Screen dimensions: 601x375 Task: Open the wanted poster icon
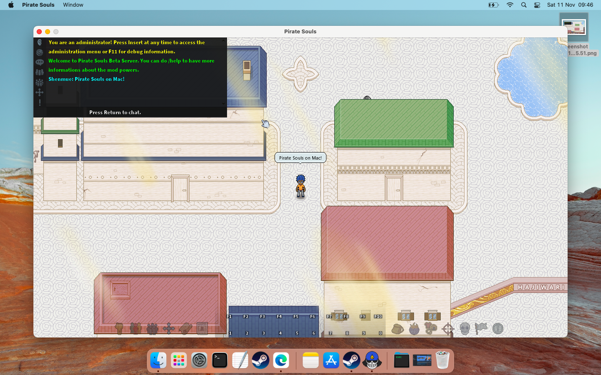point(202,328)
